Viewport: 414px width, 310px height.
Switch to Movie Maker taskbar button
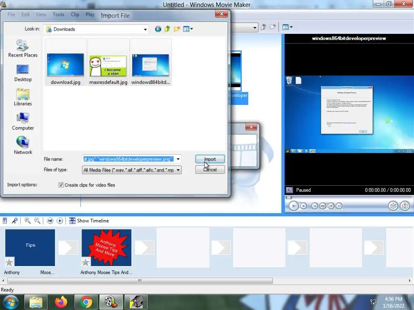click(111, 302)
